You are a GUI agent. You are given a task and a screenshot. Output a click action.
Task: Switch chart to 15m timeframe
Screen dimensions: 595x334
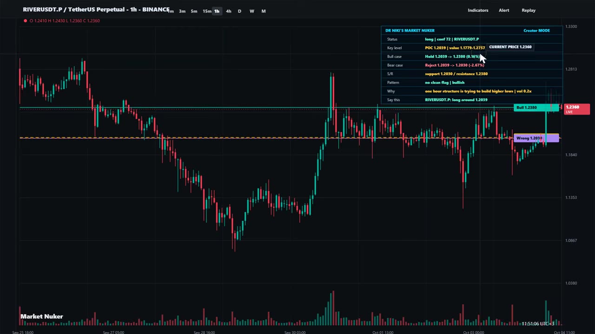coord(207,11)
